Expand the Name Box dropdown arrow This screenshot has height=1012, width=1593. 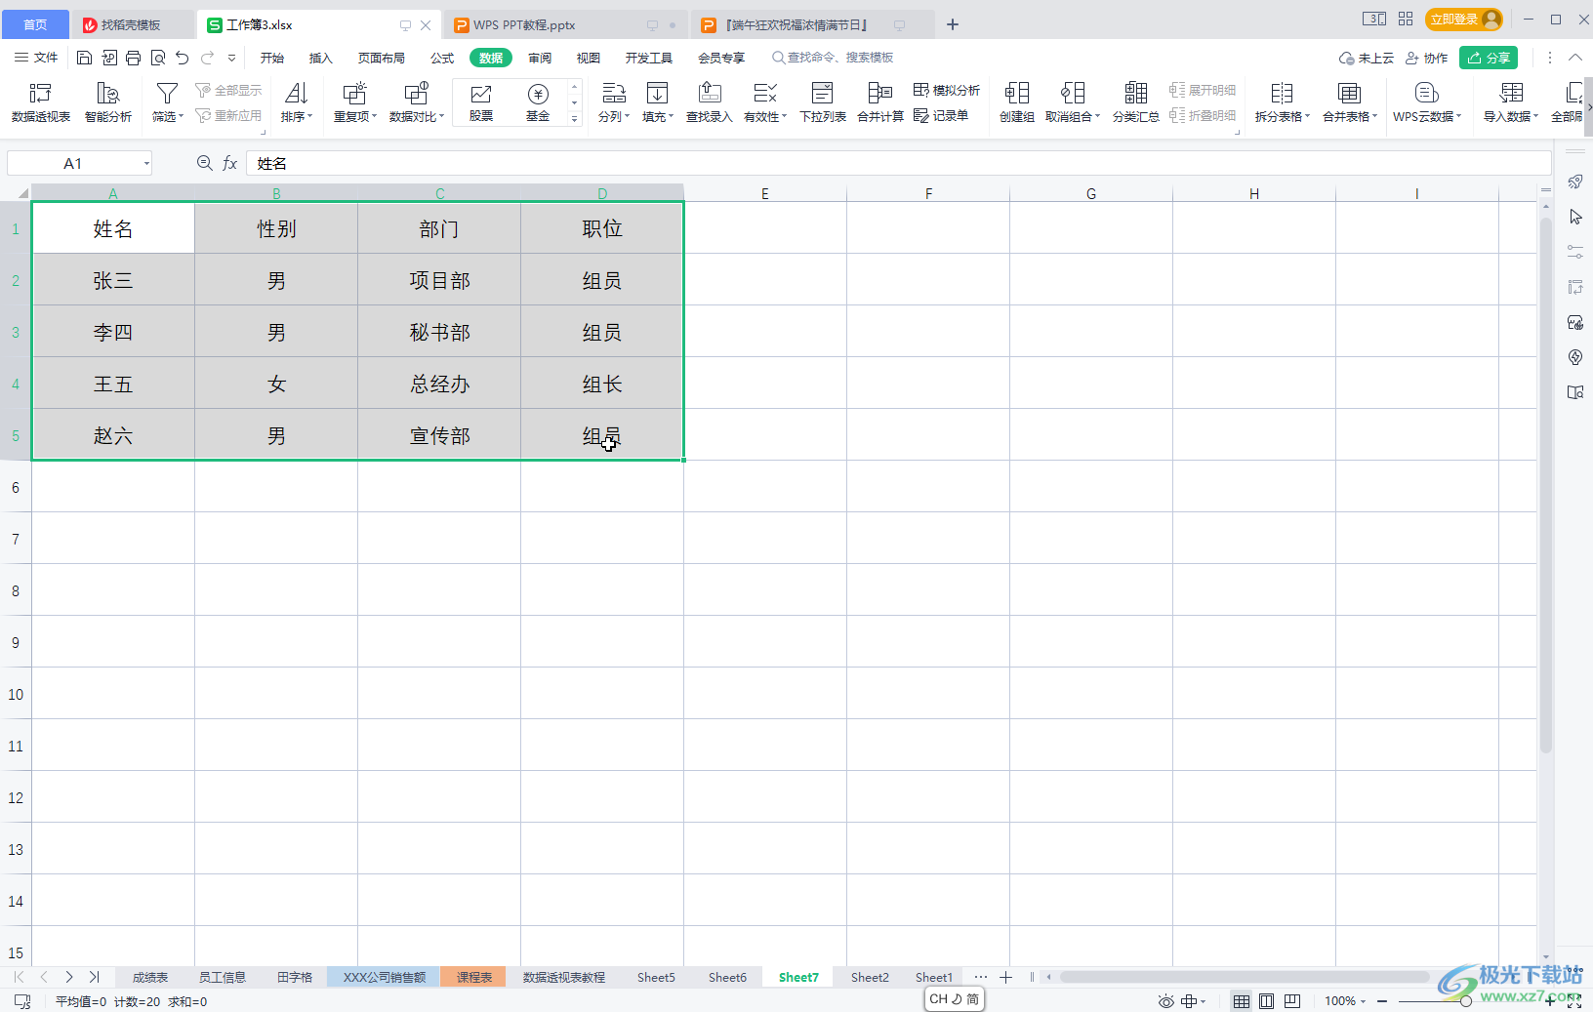click(146, 163)
